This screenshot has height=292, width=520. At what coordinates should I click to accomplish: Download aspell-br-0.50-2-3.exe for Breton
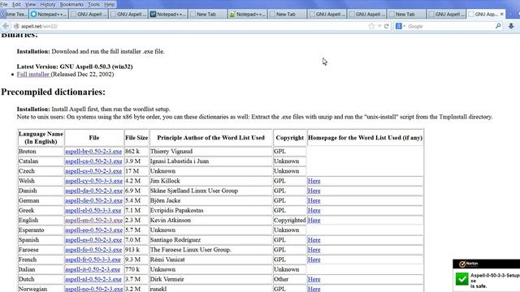click(93, 152)
